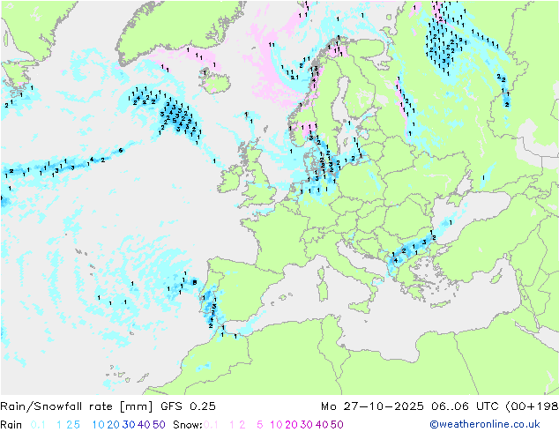Click the 'GFS 0.25' model label
559x432 pixels.
coord(188,406)
